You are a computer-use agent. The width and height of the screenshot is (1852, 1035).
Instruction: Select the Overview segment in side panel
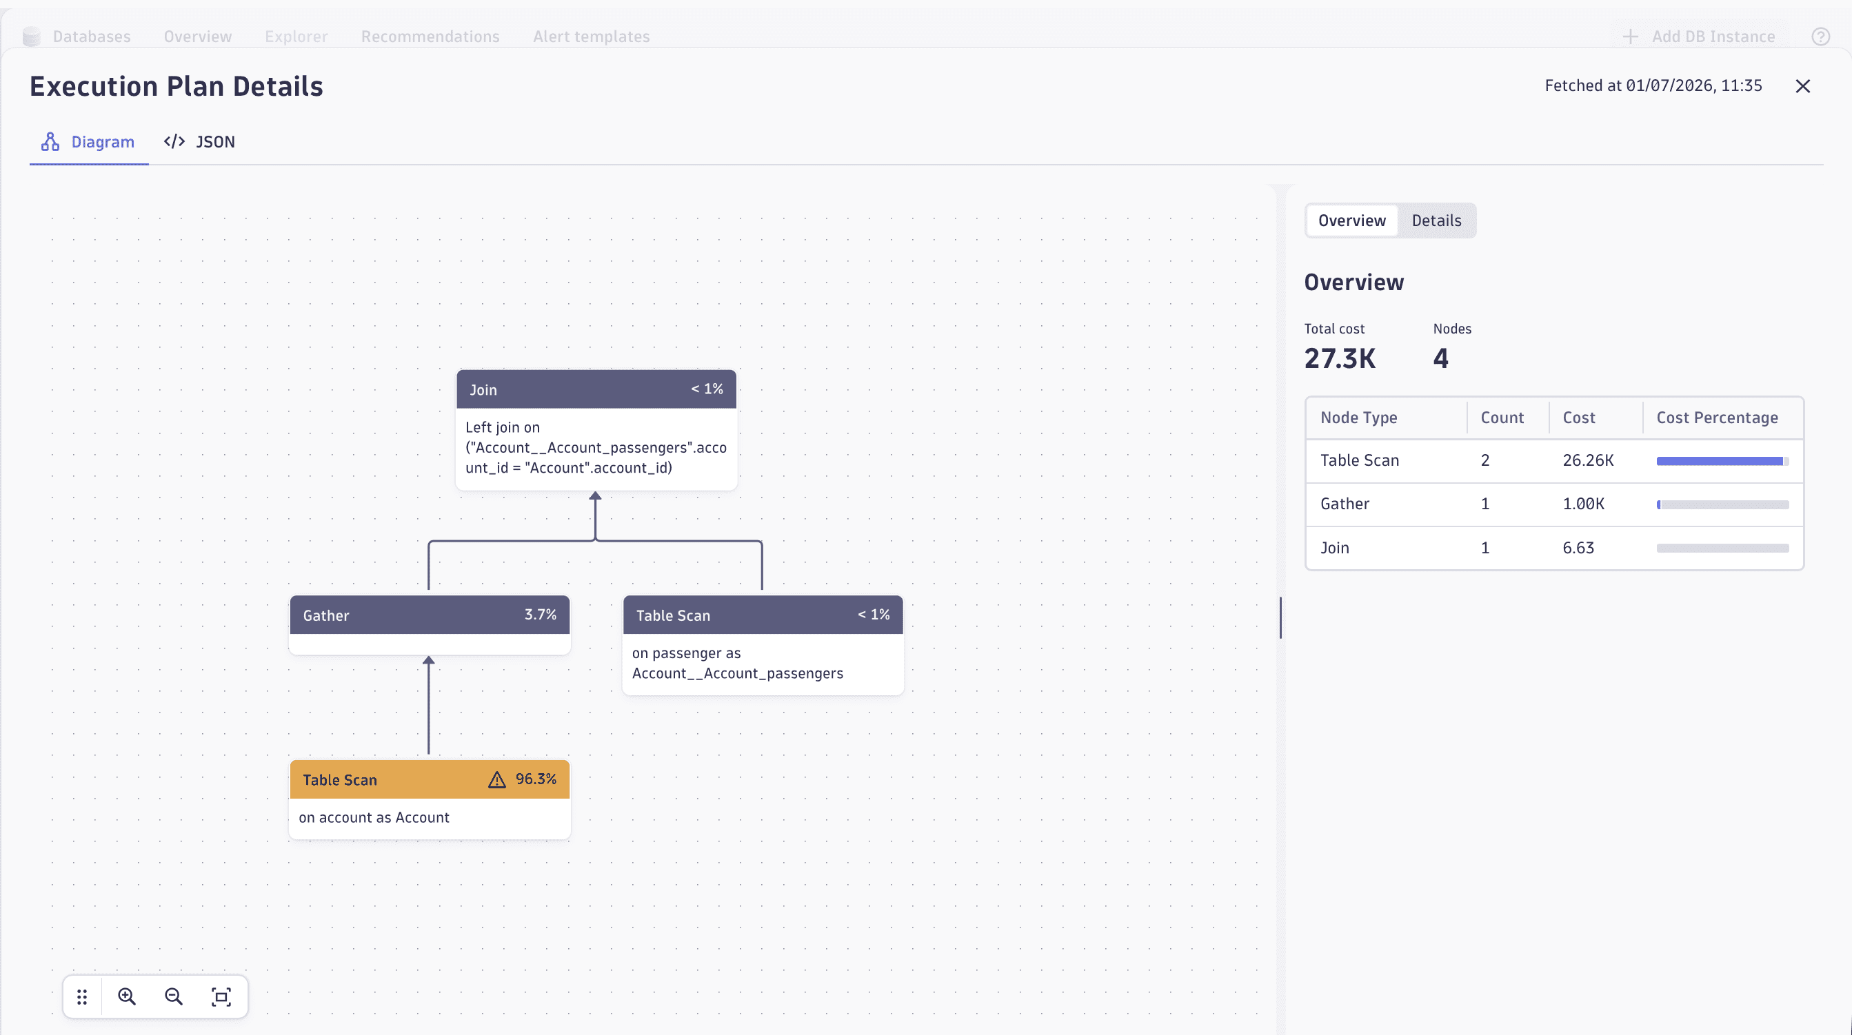pyautogui.click(x=1351, y=221)
